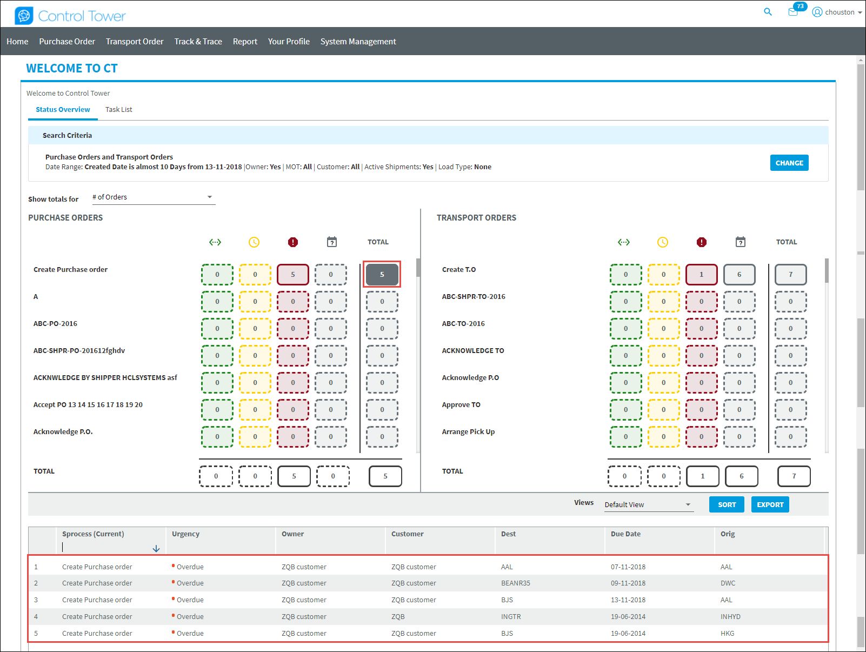Click the Sprocess column sort arrow
866x652 pixels.
156,549
